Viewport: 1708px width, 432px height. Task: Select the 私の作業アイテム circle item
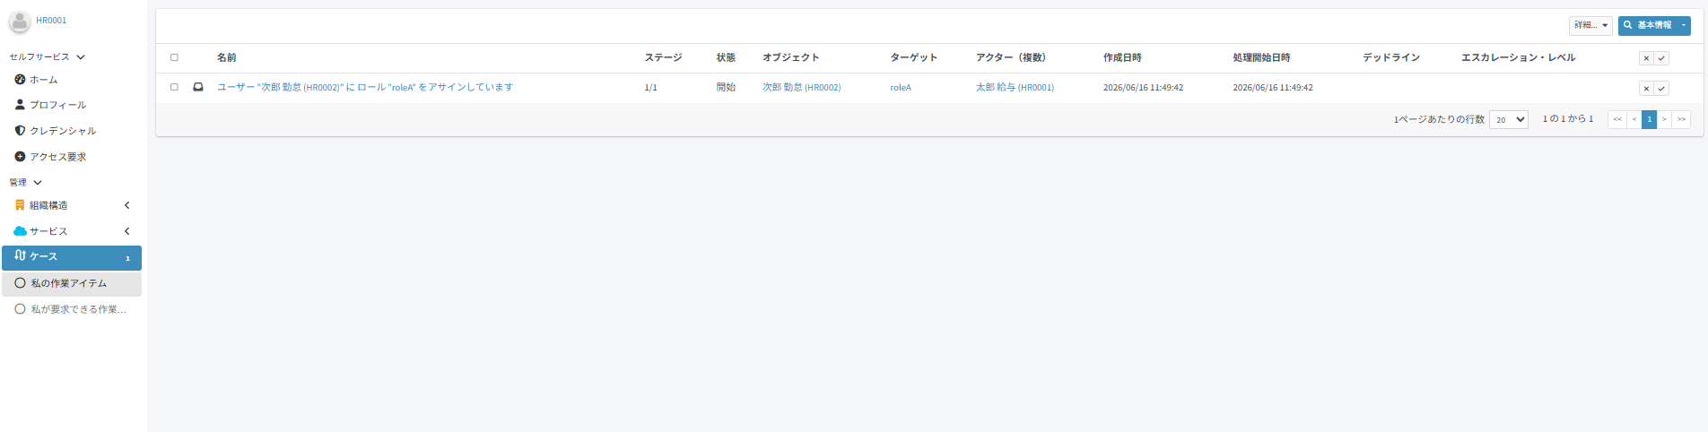click(x=20, y=283)
